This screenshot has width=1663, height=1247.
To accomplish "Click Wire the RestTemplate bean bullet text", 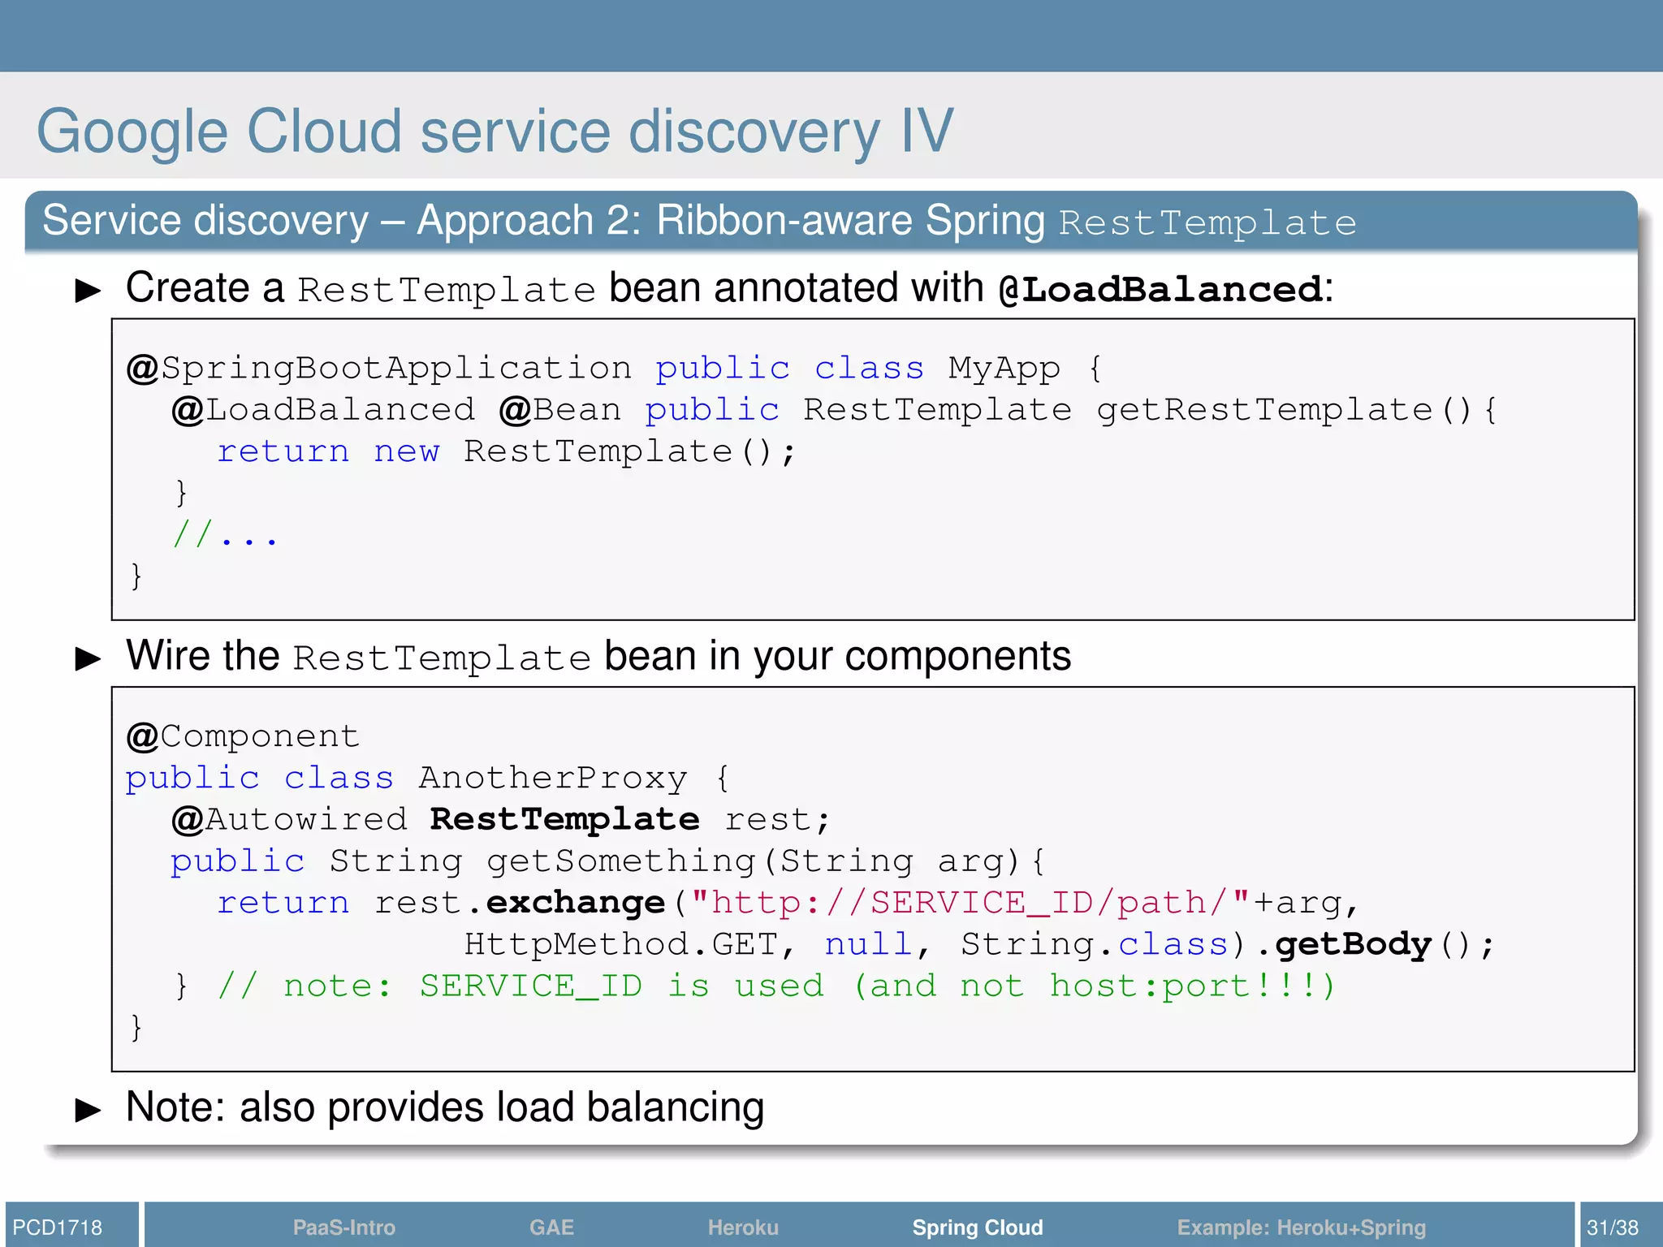I will pyautogui.click(x=598, y=656).
